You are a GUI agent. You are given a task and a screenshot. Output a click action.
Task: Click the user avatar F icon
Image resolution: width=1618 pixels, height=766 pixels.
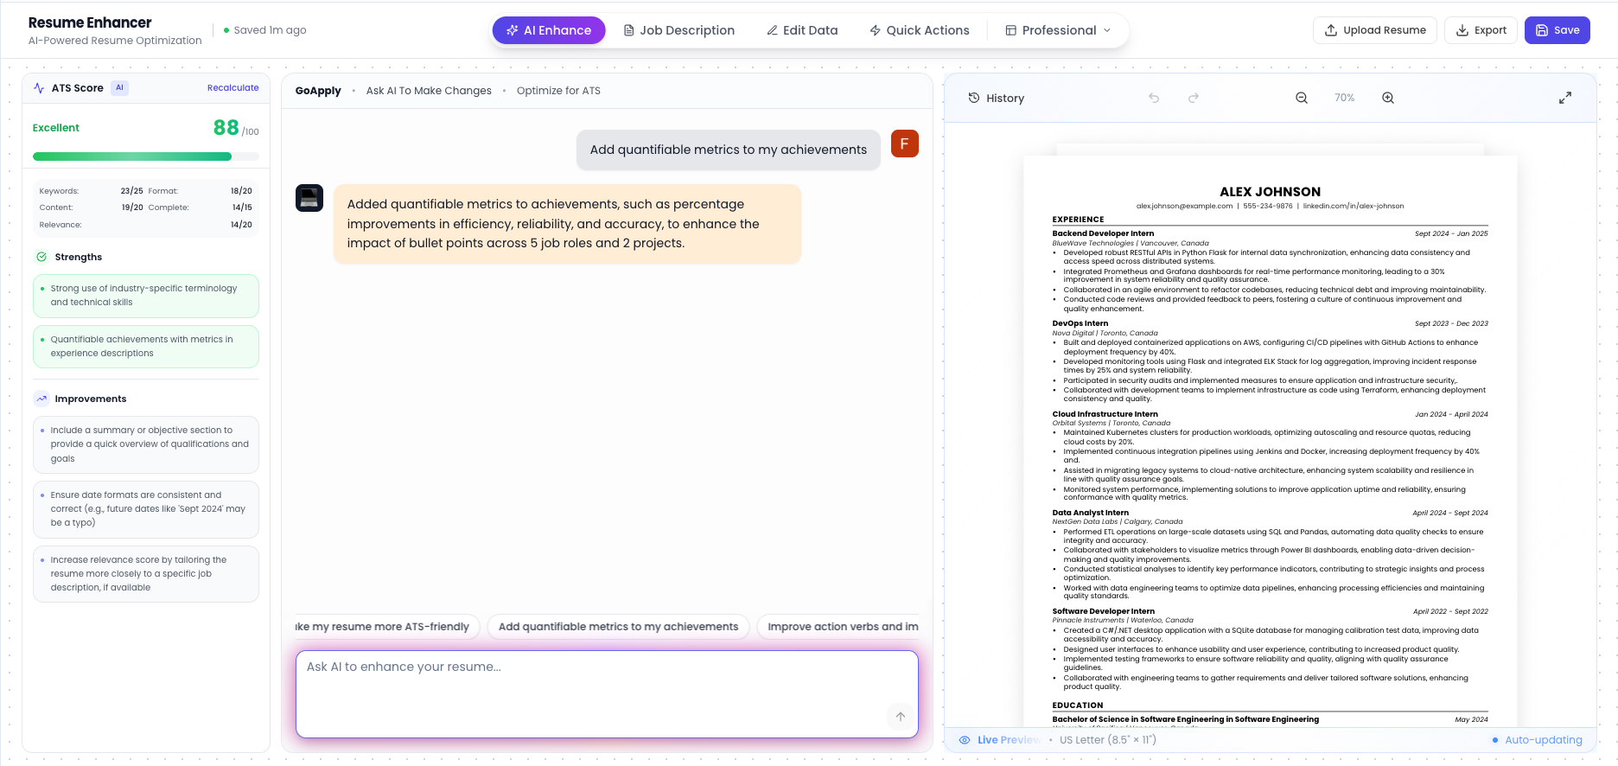904,144
